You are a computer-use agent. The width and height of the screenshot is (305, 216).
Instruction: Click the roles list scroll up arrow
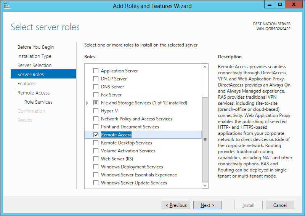pyautogui.click(x=205, y=67)
